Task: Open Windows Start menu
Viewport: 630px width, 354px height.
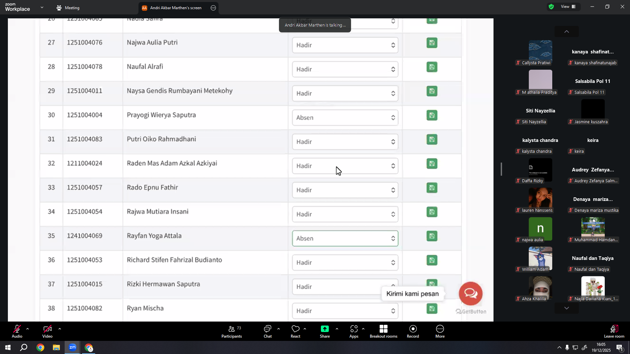Action: click(x=8, y=347)
